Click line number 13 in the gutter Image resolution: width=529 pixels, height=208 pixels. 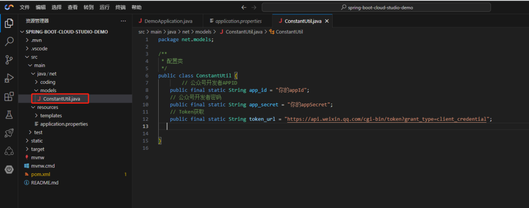click(x=145, y=126)
